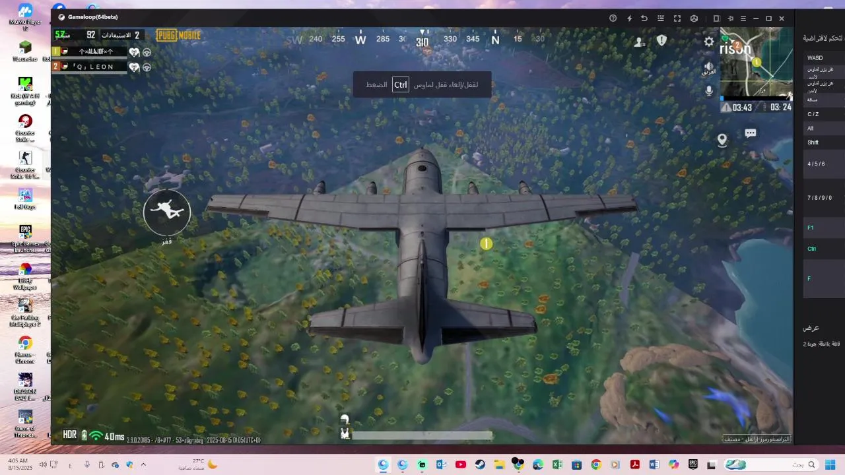Screen dimensions: 845x475
Task: Click the ALAJOF teammate steering wheel icon
Action: point(147,52)
